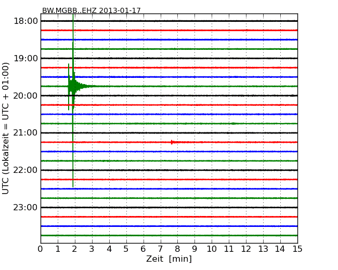Select the 21:00 time label
Viewport: 338px width, 270px height.
tap(25, 133)
